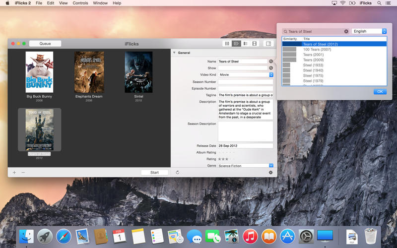Clear the Tears of Steel search text
397x248 pixels.
pos(346,31)
